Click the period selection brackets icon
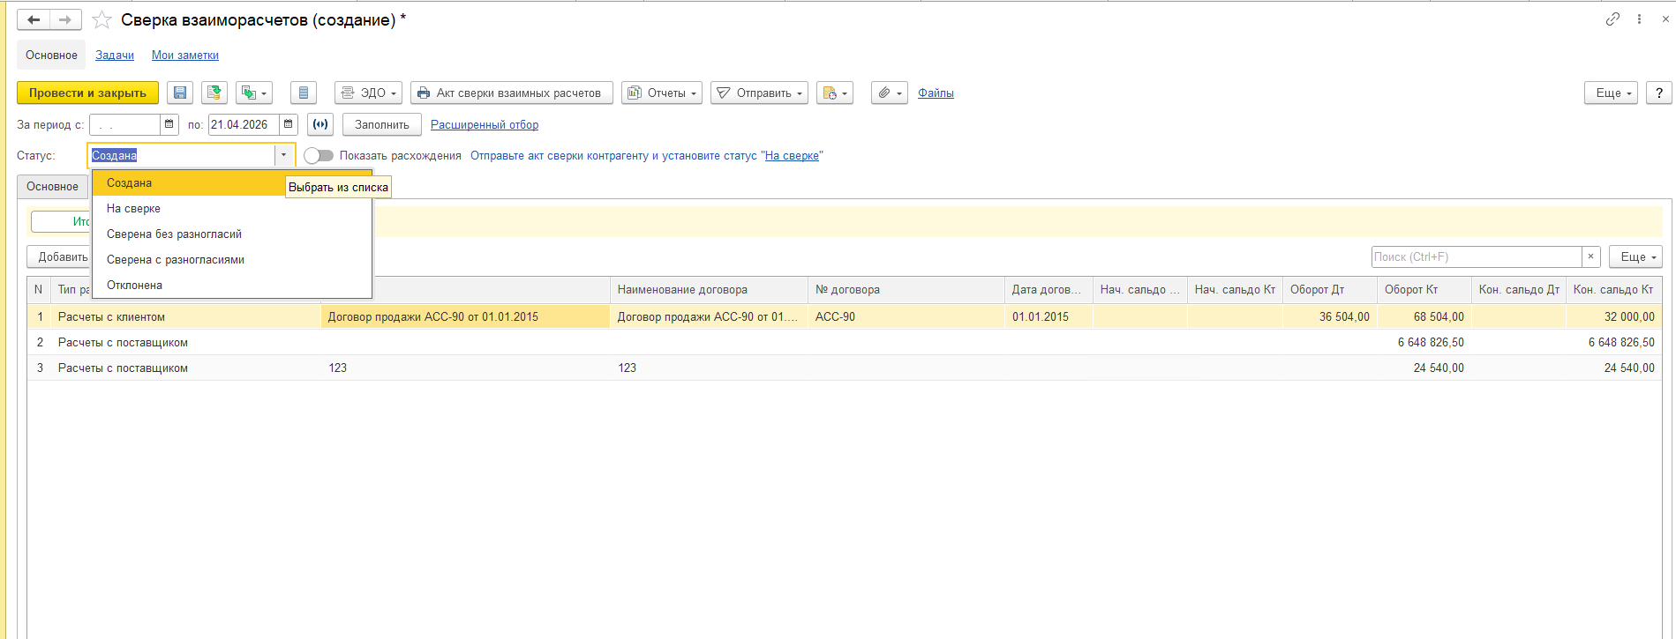This screenshot has width=1676, height=639. point(320,124)
